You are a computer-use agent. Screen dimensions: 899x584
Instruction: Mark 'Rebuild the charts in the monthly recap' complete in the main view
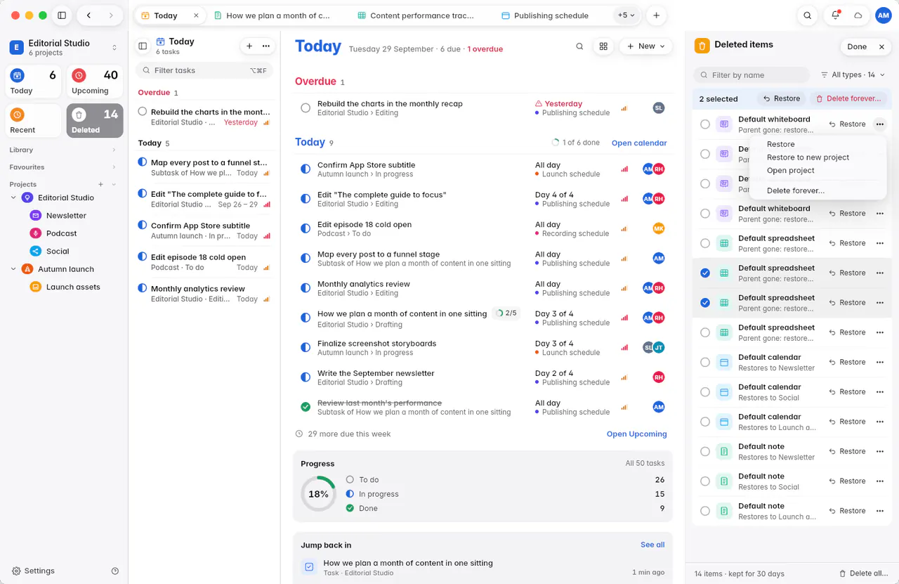tap(306, 108)
